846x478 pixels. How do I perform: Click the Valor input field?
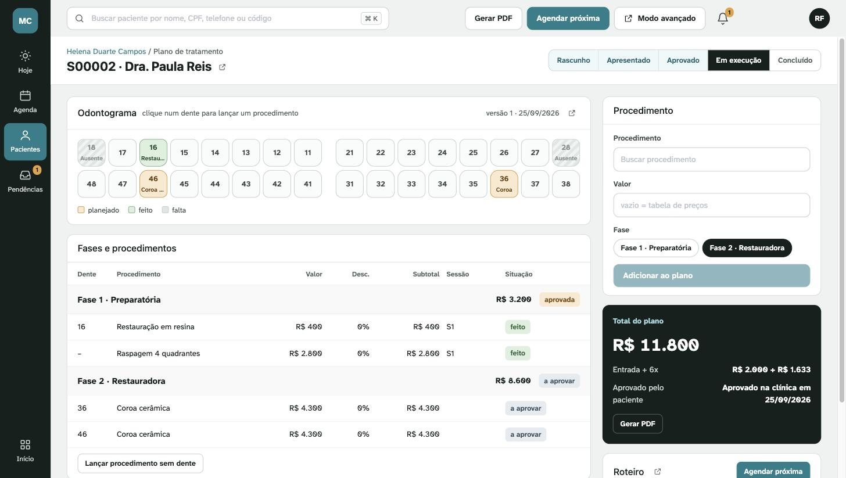711,206
